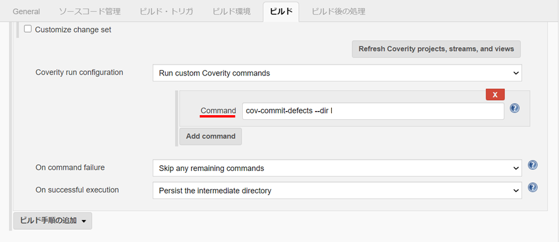This screenshot has width=559, height=242.
Task: Go to the ビルド環境 tab
Action: point(231,12)
